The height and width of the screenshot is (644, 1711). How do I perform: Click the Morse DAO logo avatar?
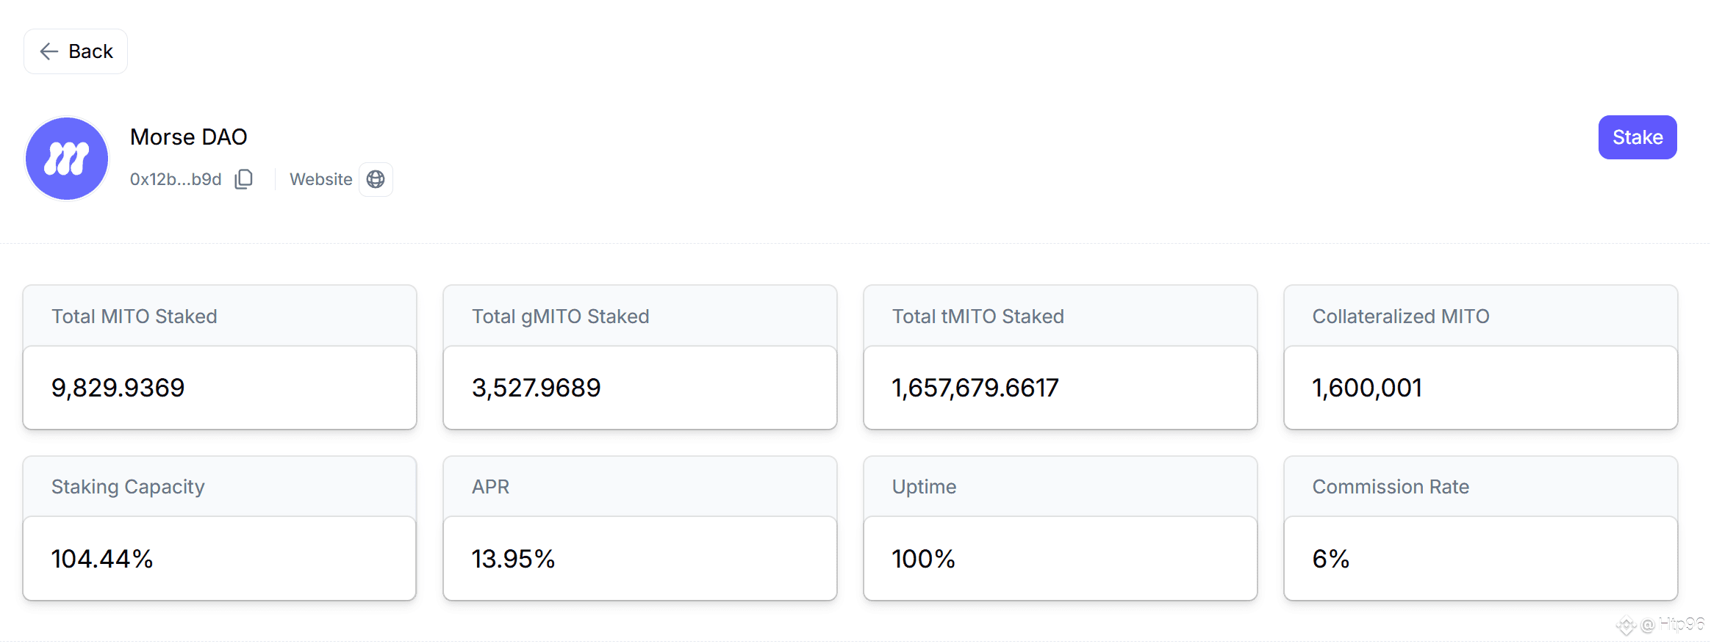tap(67, 159)
